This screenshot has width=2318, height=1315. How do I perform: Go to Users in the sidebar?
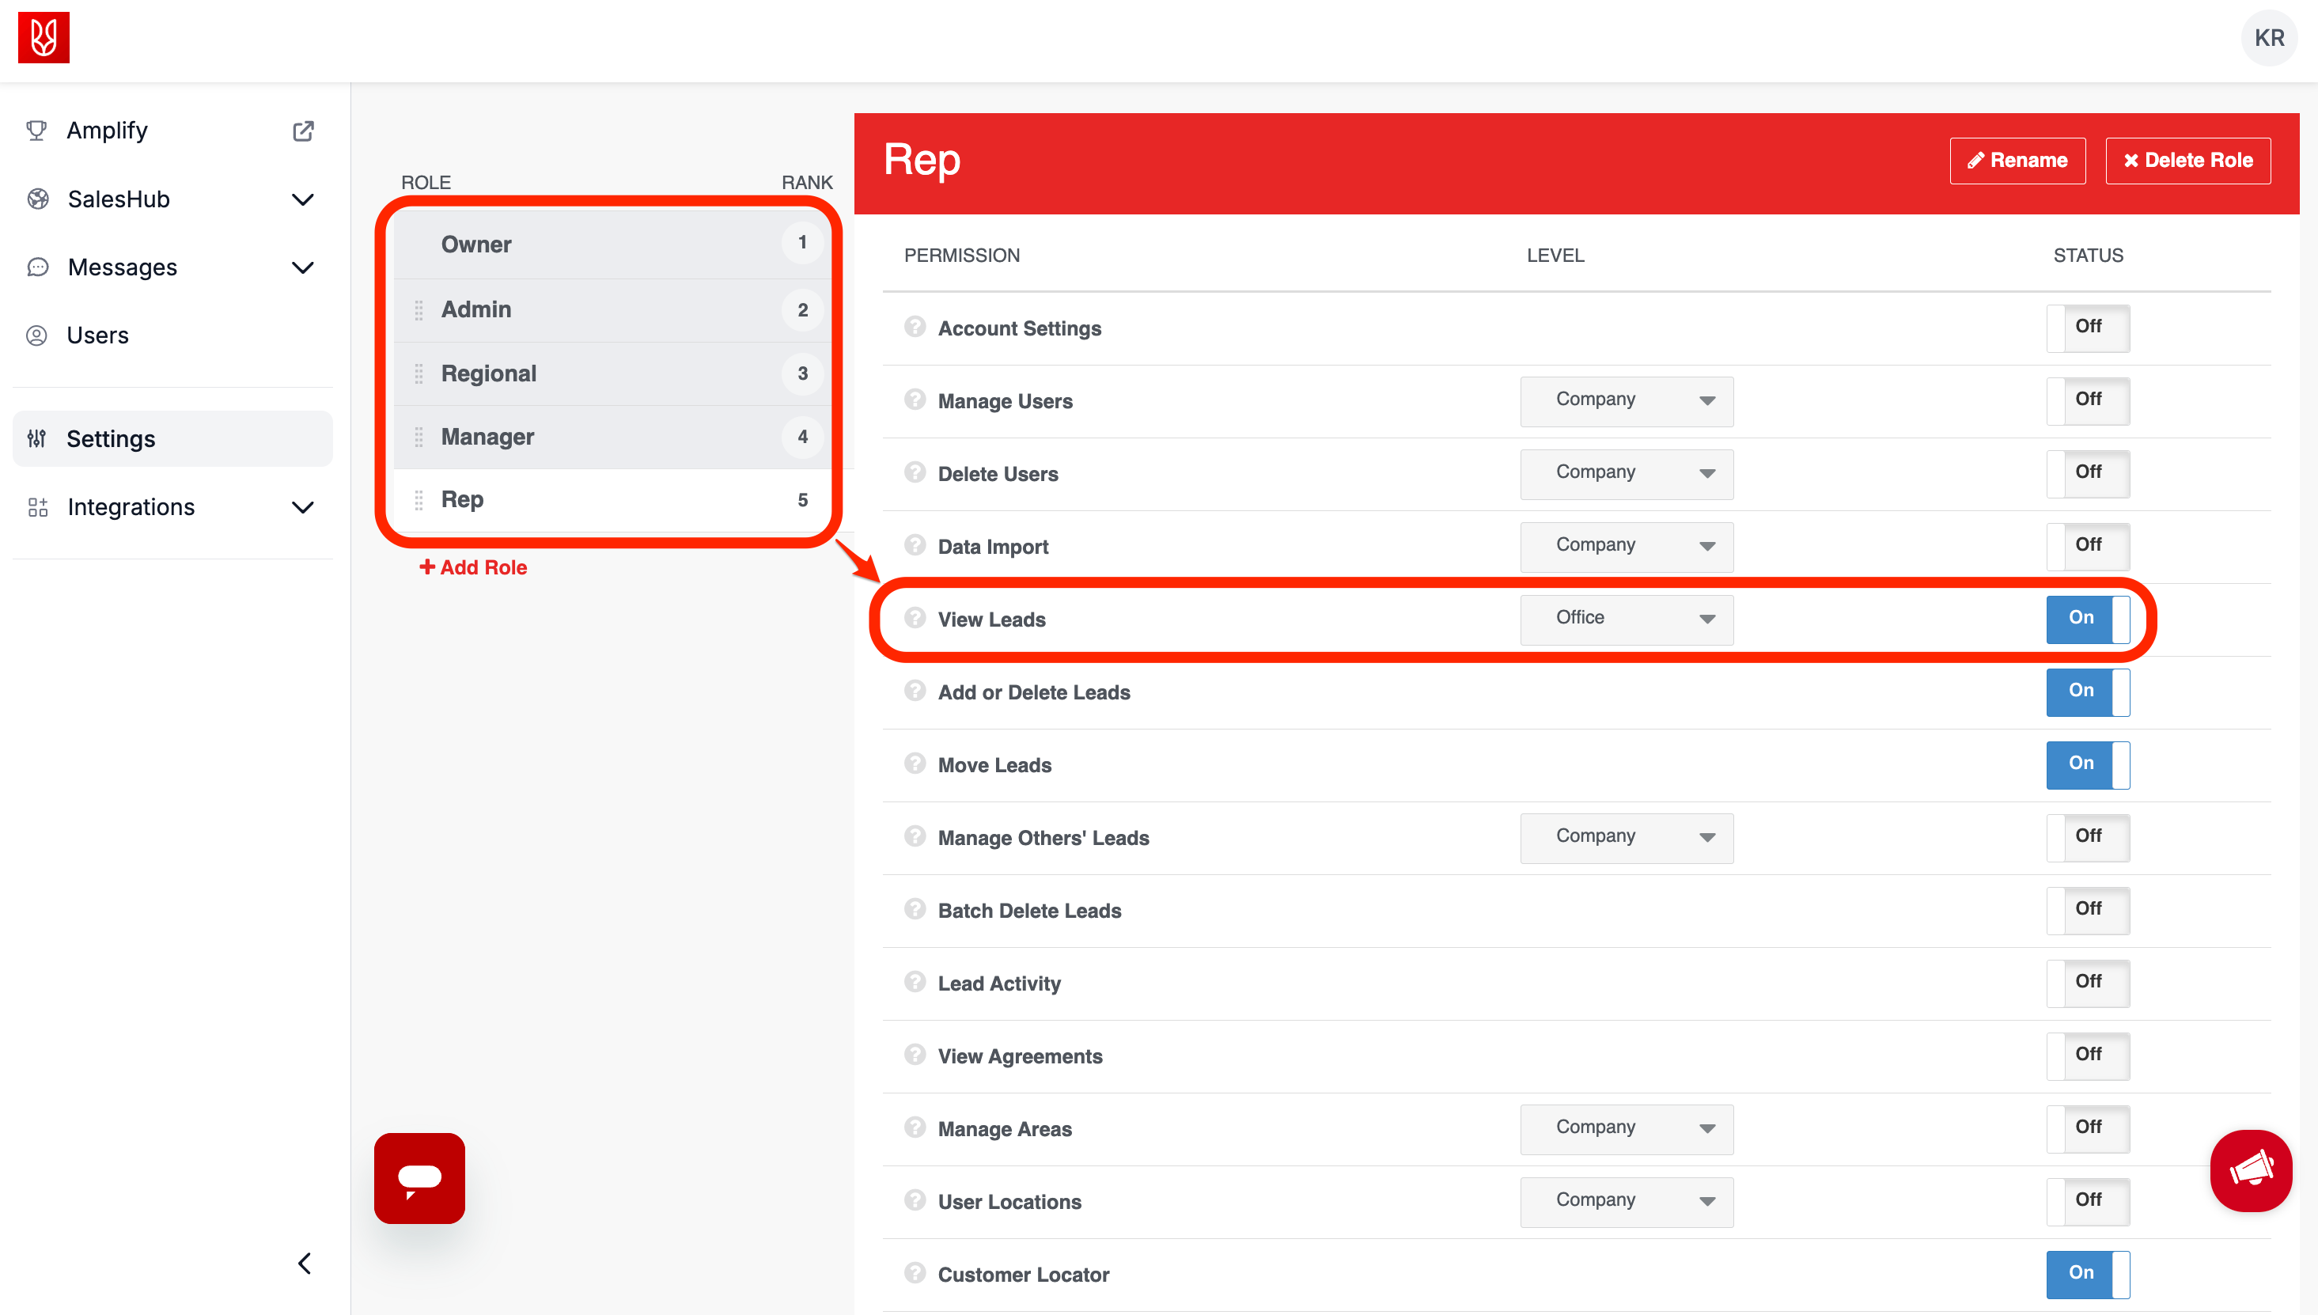click(97, 335)
